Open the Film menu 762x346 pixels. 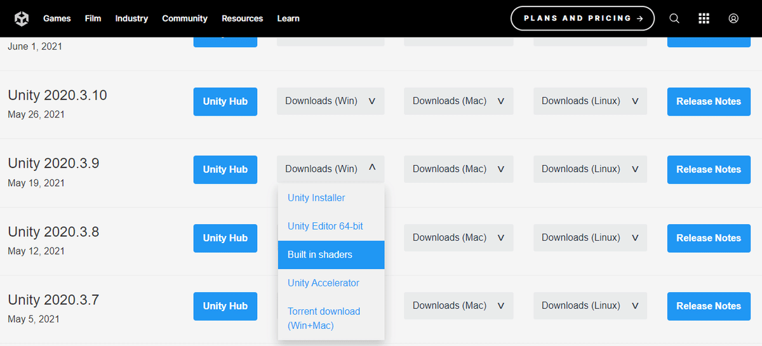(93, 18)
